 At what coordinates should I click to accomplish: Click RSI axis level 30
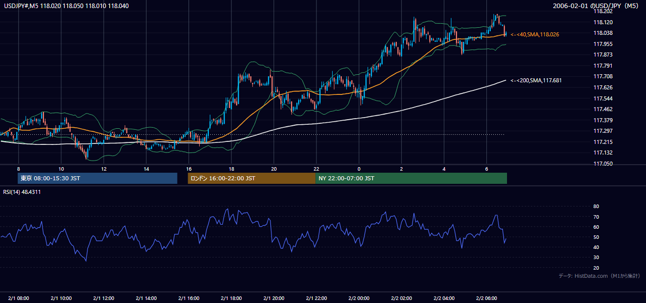596,258
